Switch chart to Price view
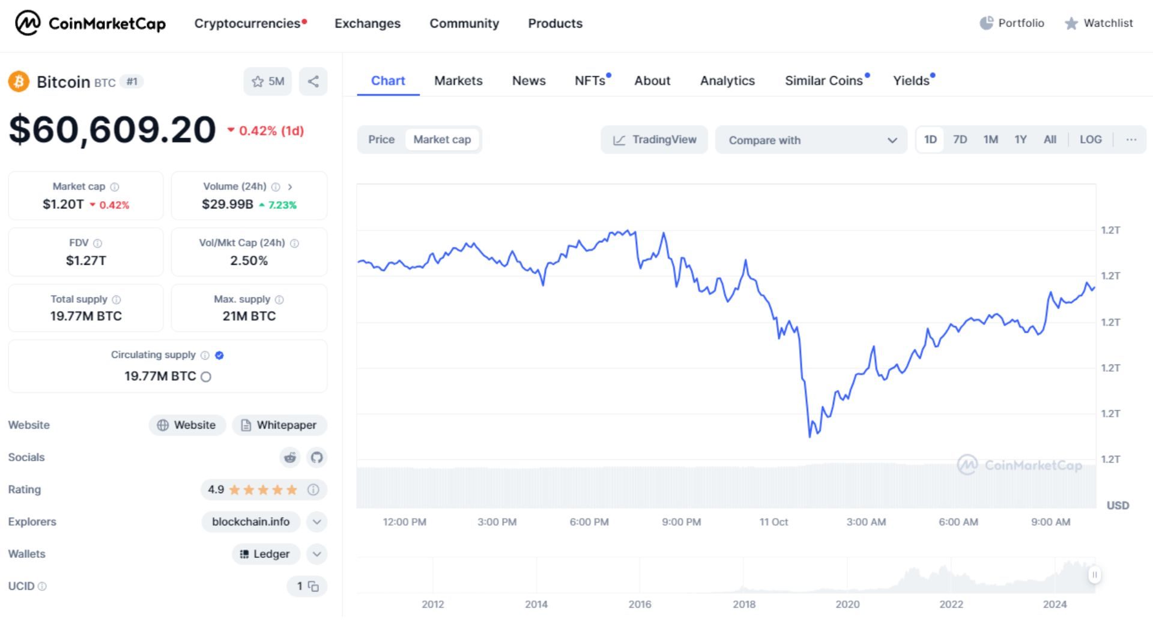 pos(381,140)
